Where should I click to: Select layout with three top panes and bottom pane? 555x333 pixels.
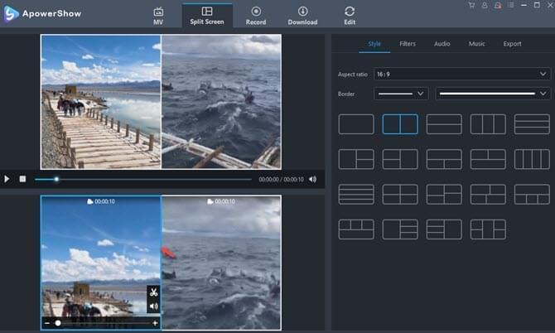pos(356,229)
